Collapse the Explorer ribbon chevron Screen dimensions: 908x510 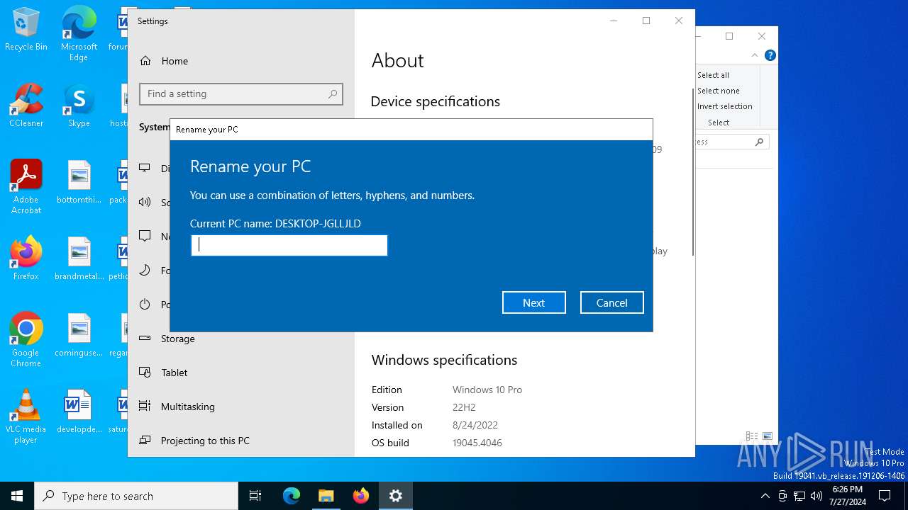[755, 55]
